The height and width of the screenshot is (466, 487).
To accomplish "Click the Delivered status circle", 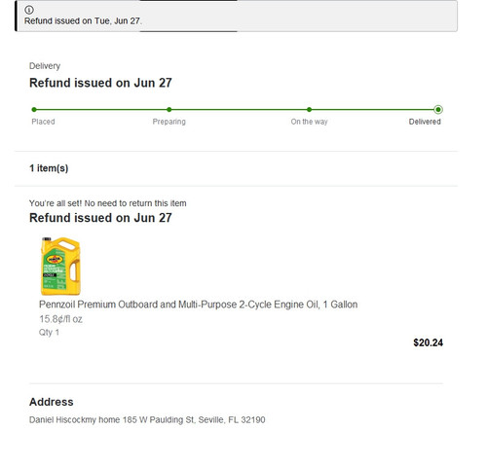I will tap(438, 110).
